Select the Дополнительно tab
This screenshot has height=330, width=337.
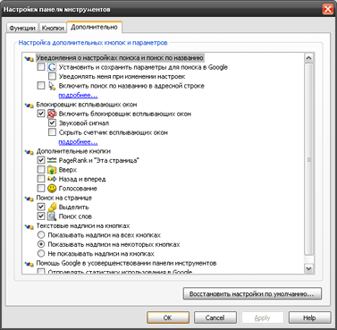pyautogui.click(x=94, y=27)
